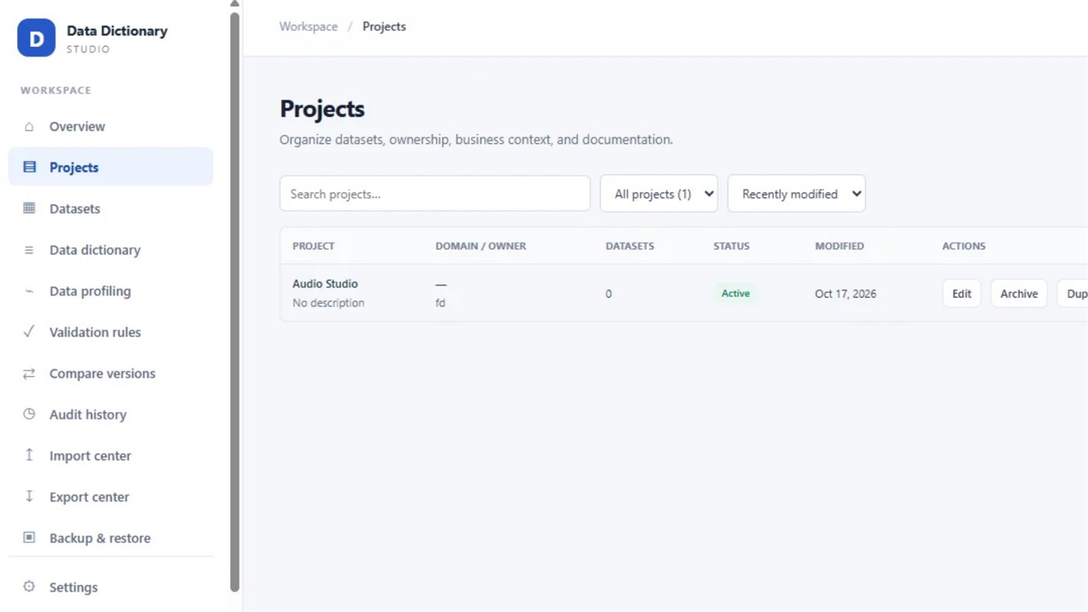Click the Export center arrow icon

(x=29, y=497)
